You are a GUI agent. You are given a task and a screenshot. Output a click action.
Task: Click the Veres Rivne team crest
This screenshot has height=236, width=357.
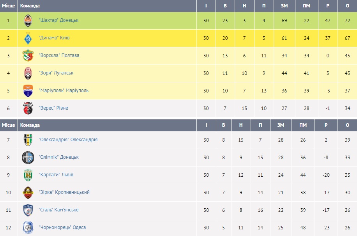pyautogui.click(x=28, y=108)
